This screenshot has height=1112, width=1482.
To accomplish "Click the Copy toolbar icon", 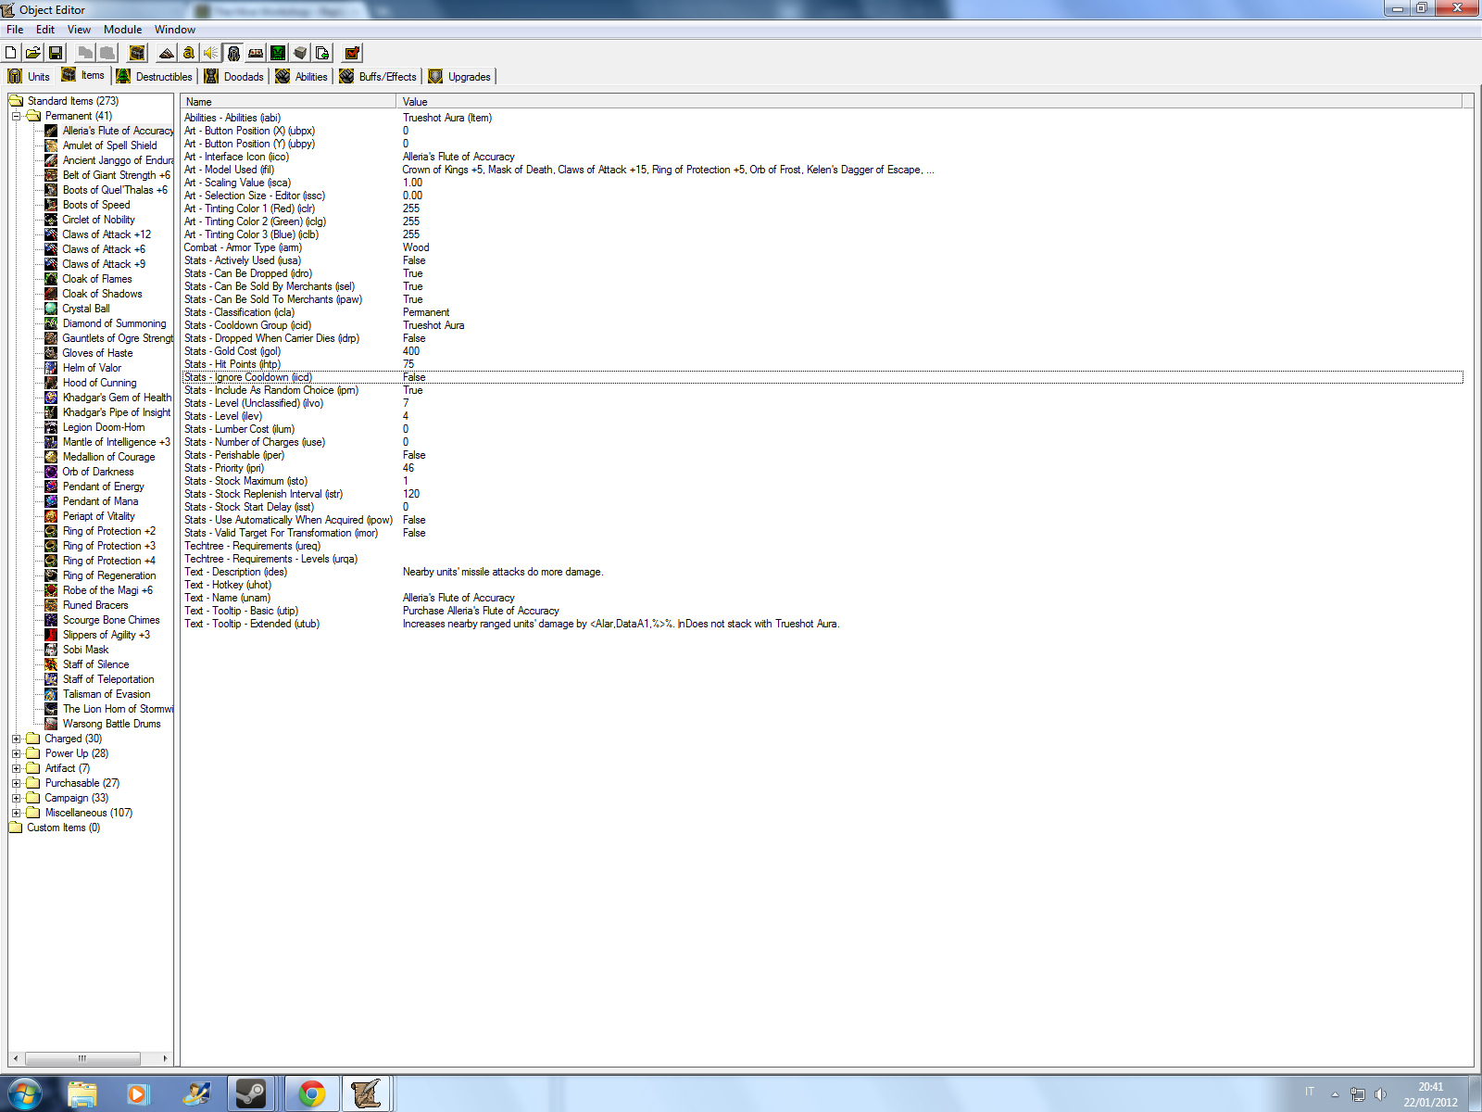I will [86, 53].
